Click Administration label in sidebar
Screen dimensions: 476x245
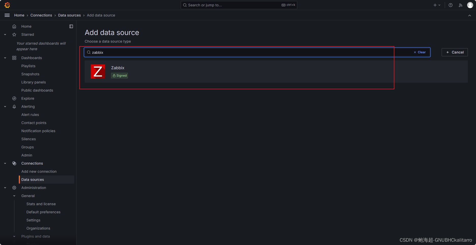(34, 188)
